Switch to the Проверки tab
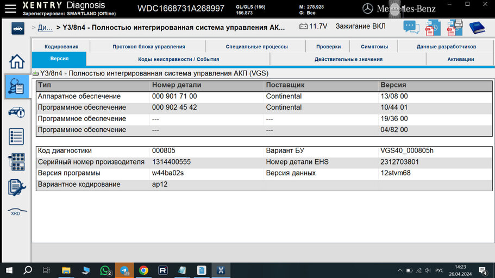495x278 pixels. coord(328,46)
